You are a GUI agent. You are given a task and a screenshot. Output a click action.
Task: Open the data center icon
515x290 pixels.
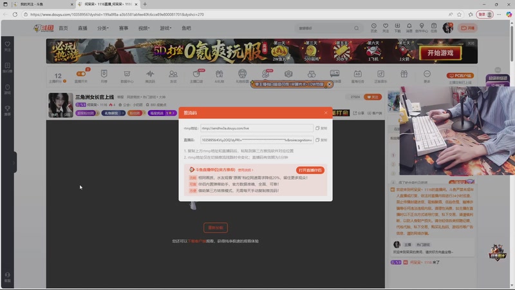[127, 76]
